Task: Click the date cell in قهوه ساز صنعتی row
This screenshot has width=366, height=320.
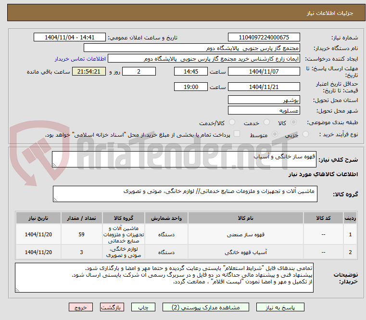Action: point(38,234)
